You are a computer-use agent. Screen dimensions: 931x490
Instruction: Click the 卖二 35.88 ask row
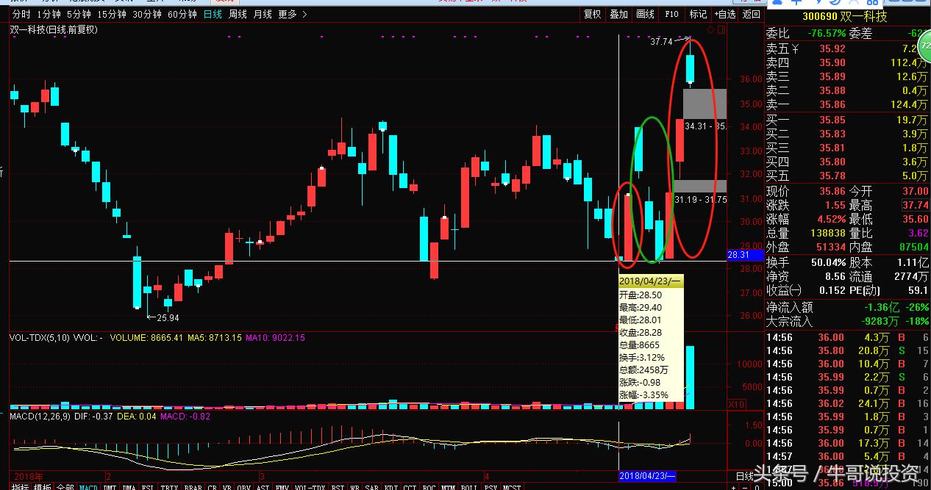point(847,90)
